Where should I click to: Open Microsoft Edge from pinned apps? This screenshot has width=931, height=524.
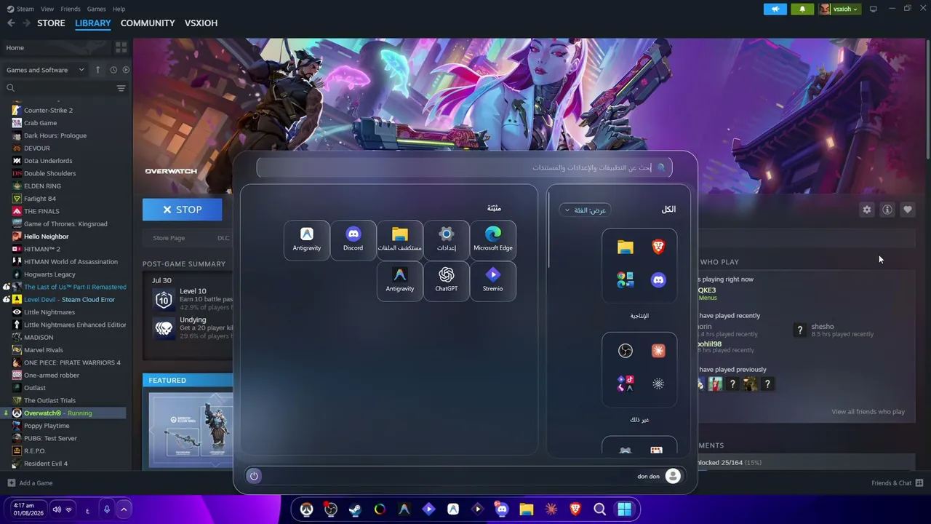(493, 240)
